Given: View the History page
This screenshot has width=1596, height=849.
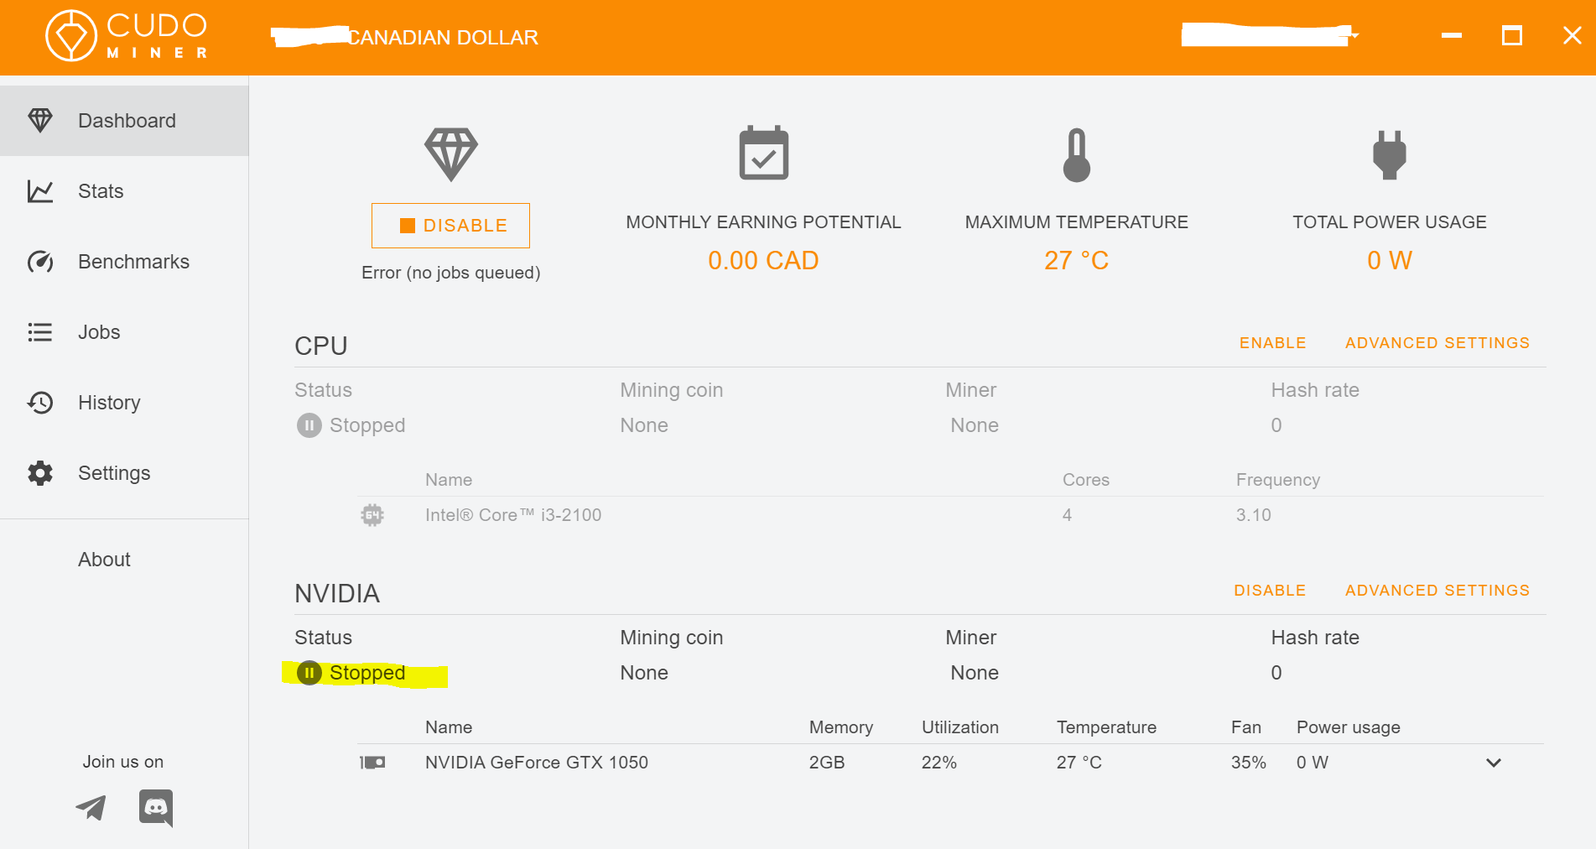Looking at the screenshot, I should coord(124,403).
